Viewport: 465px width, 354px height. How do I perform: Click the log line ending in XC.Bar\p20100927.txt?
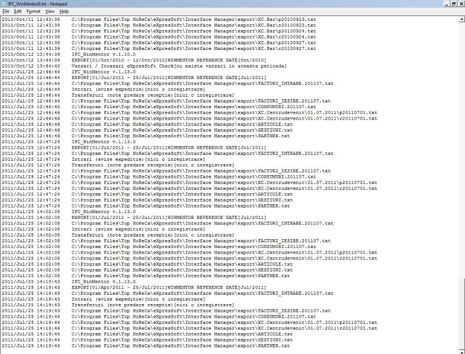tap(159, 43)
